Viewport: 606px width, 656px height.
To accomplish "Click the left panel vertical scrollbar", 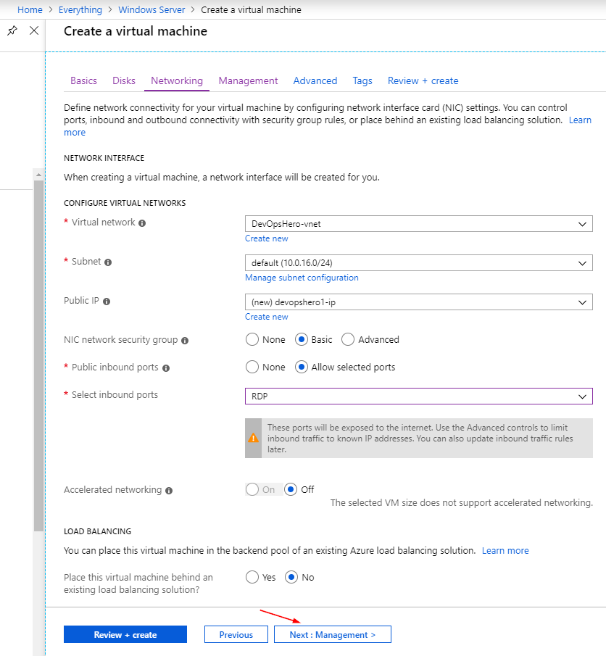I will (x=39, y=356).
